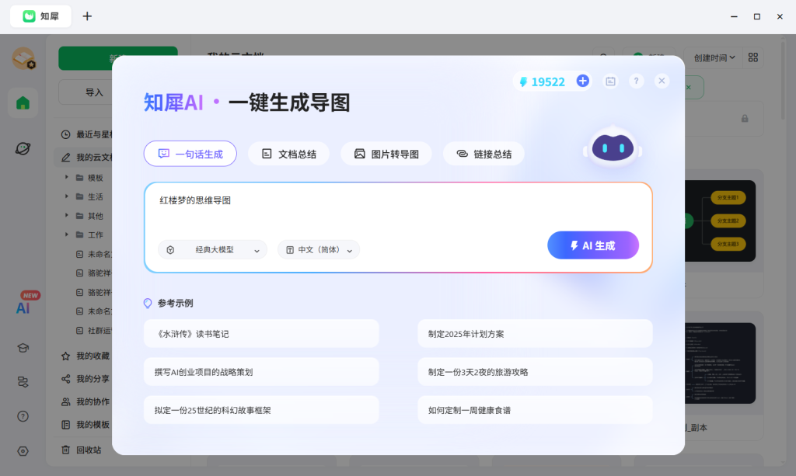Switch to the 链接总结 tab
796x476 pixels.
pos(484,154)
